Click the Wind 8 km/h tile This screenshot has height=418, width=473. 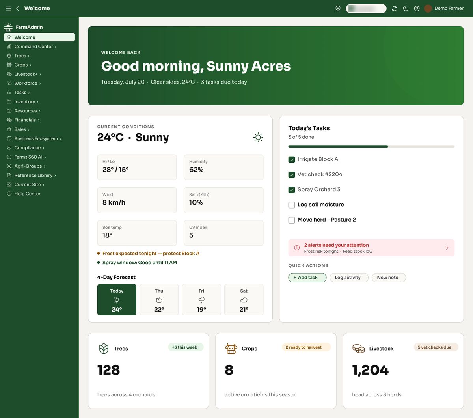[x=137, y=200]
